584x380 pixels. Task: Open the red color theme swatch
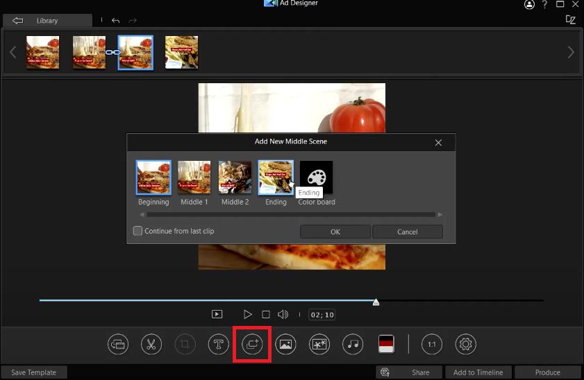pos(386,344)
